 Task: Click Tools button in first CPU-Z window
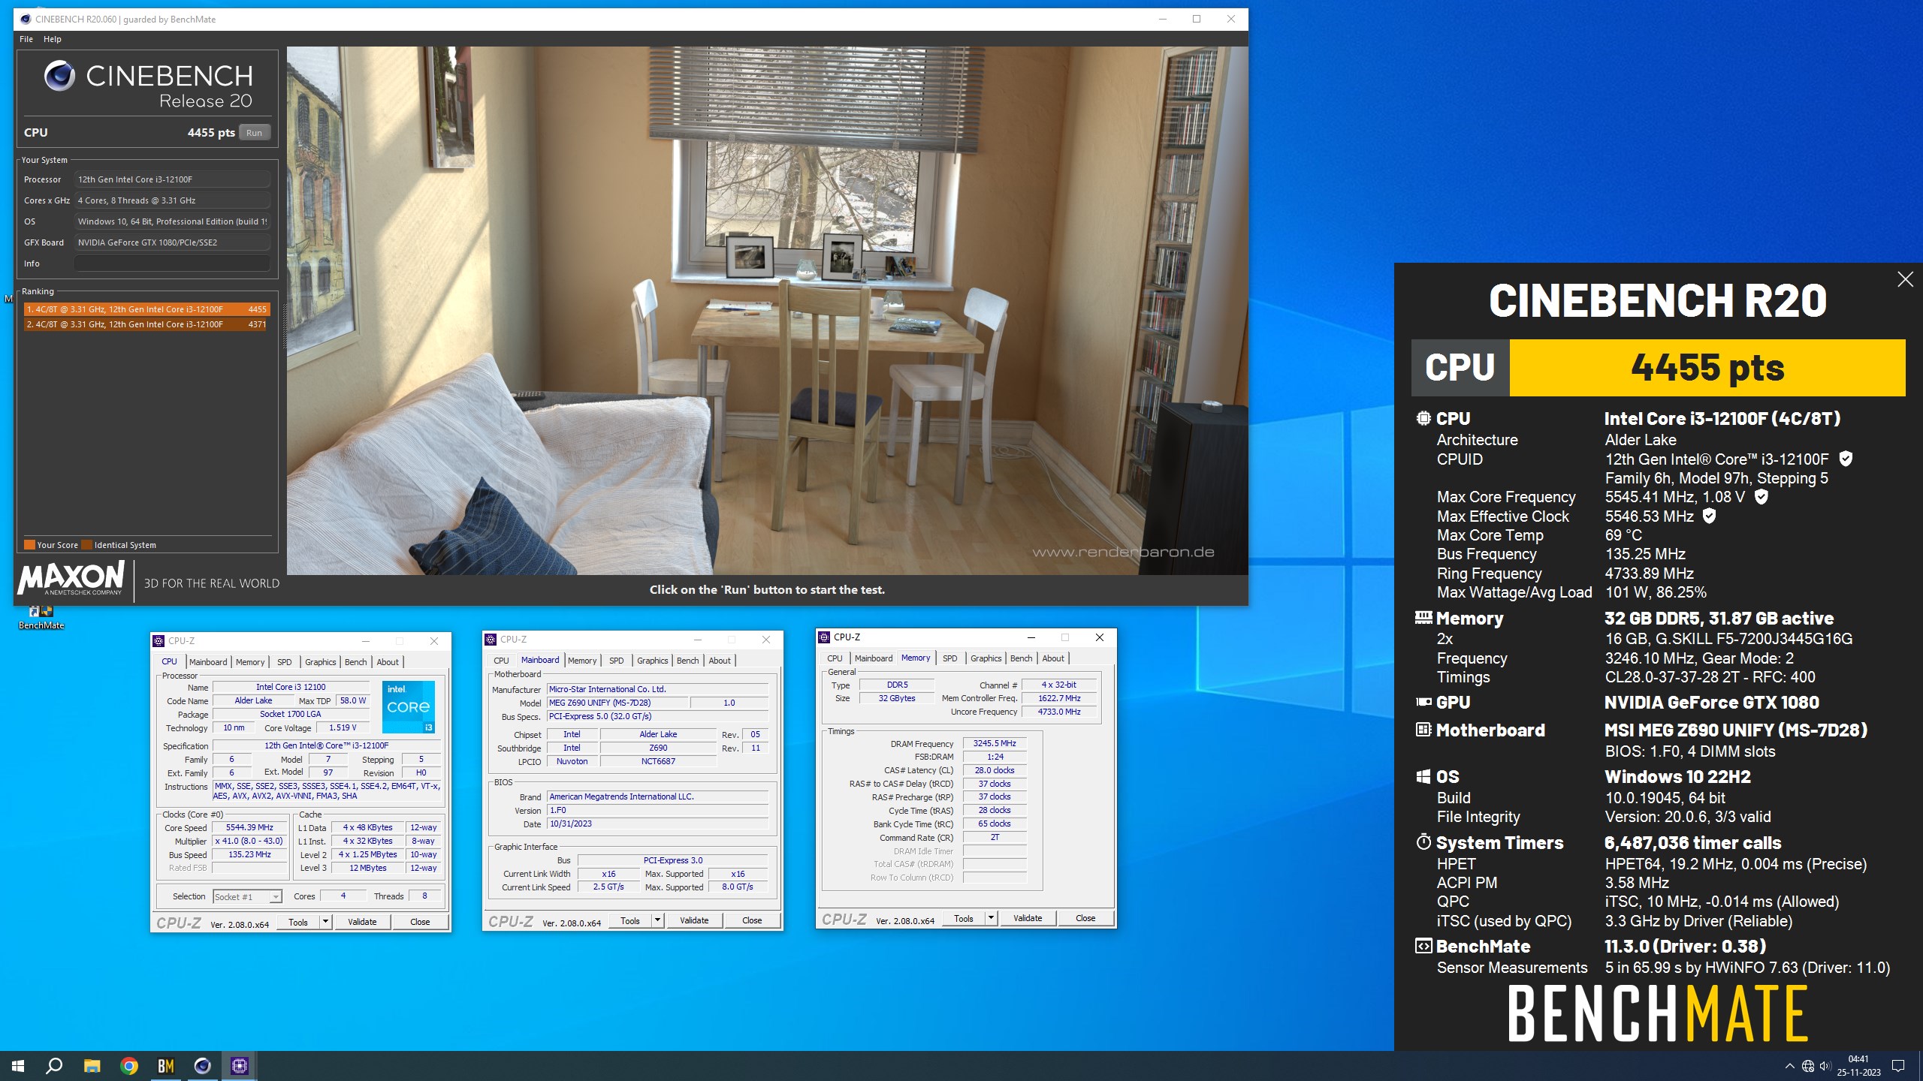pyautogui.click(x=298, y=922)
